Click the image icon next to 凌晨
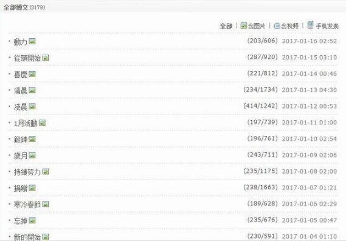This screenshot has height=241, width=346. (32, 106)
